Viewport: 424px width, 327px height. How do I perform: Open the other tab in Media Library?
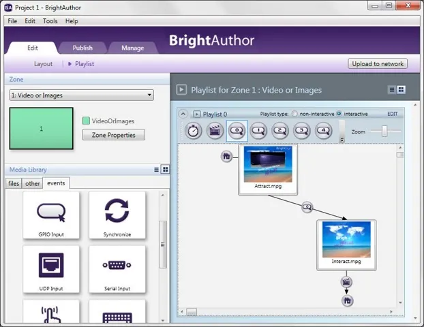click(x=33, y=184)
